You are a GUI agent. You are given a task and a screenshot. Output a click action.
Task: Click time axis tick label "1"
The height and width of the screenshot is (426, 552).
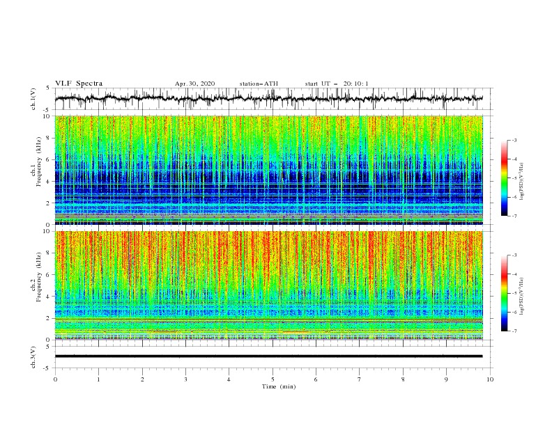98,379
